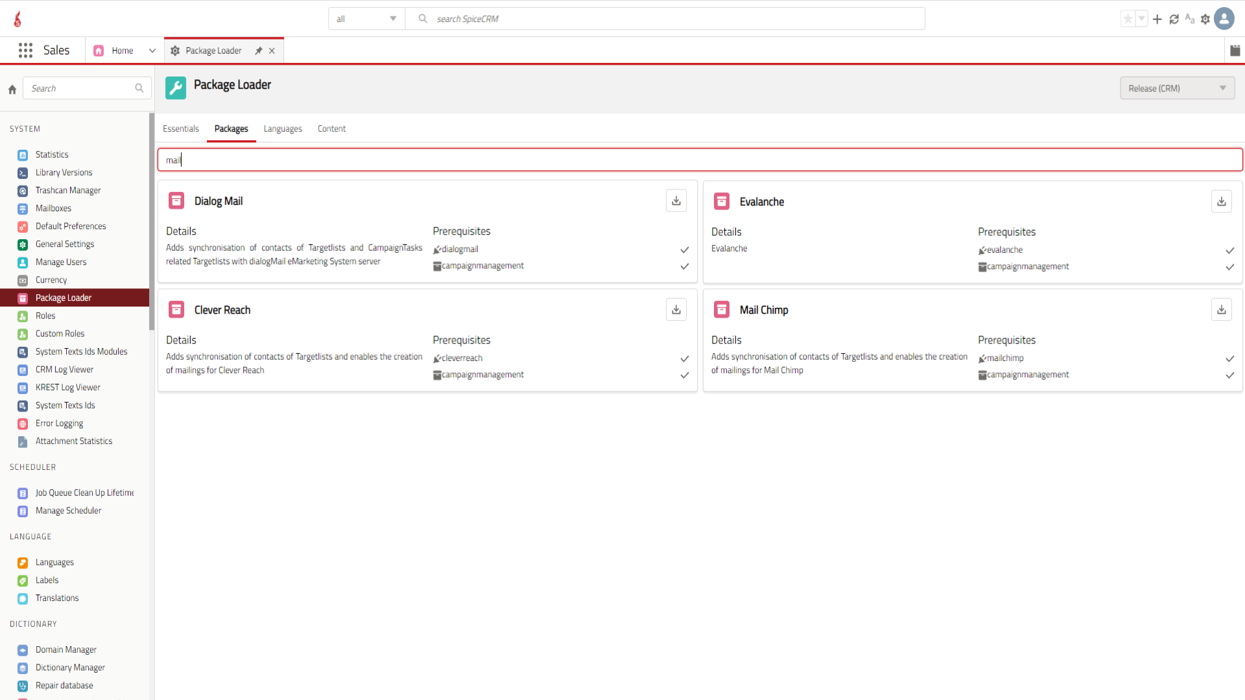Image resolution: width=1245 pixels, height=700 pixels.
Task: Open the admin gear icon in header
Action: 1205,19
